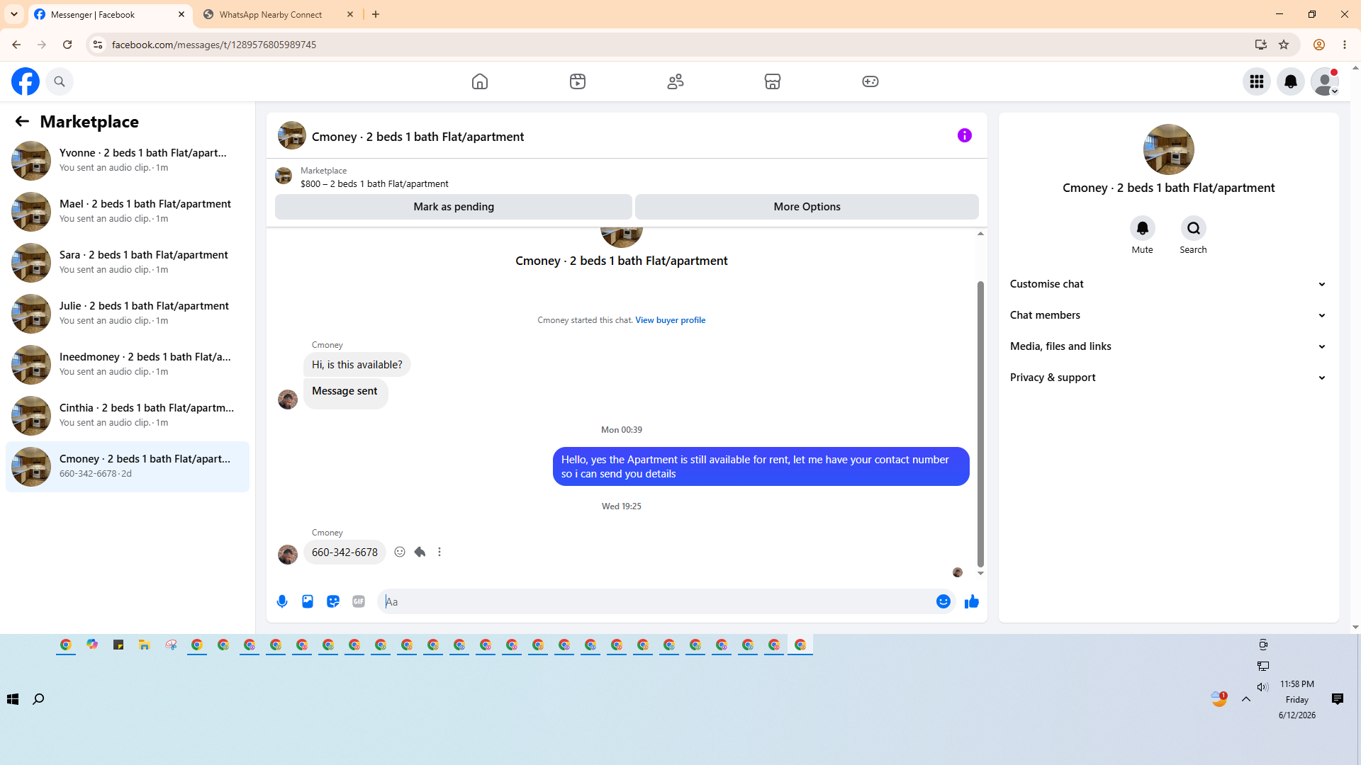View site information icon in address bar

point(98,45)
